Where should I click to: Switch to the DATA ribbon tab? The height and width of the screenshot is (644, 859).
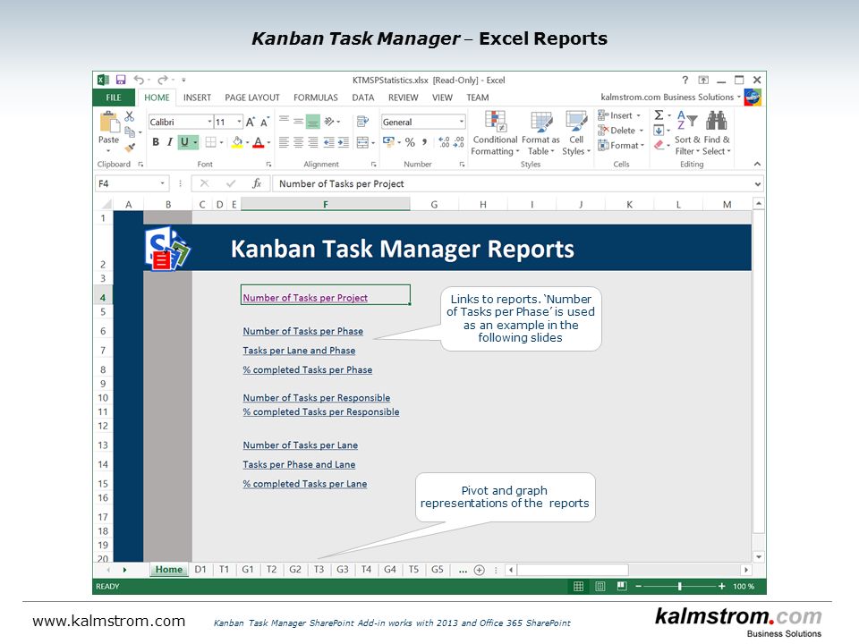tap(362, 97)
